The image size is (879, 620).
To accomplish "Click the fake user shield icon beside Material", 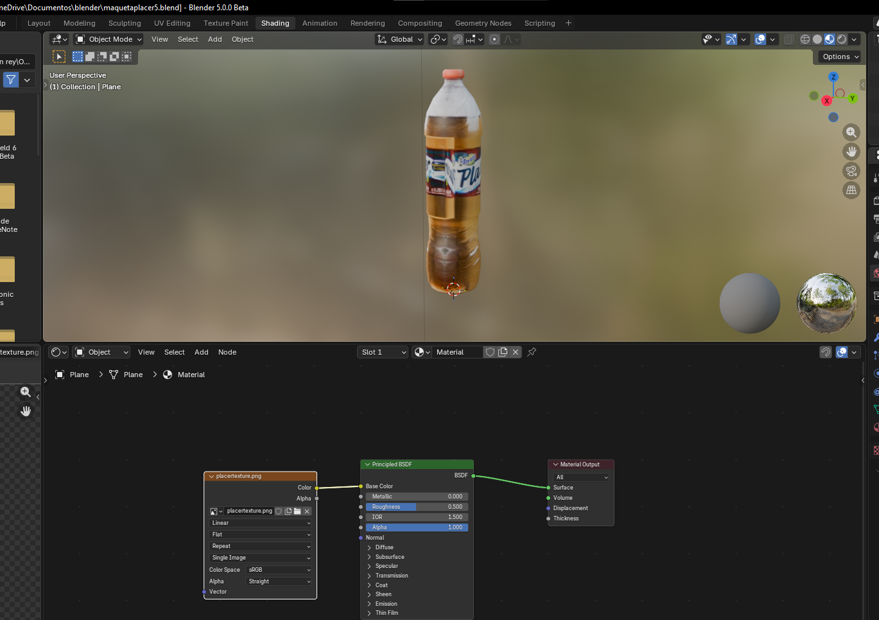I will click(x=490, y=352).
